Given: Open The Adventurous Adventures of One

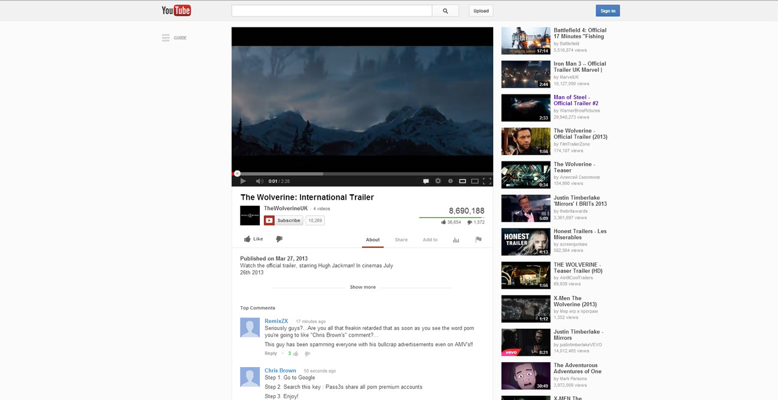Looking at the screenshot, I should point(578,368).
